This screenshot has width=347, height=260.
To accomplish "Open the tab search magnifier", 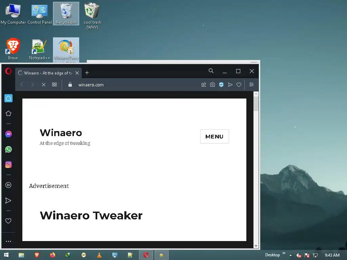I will [211, 71].
